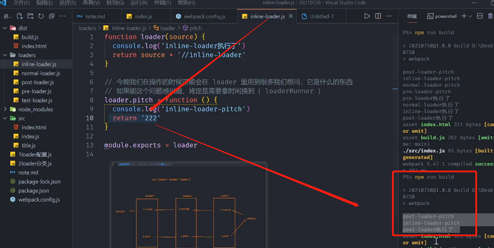Screen dimensions: 494x248
Task: Add a new terminal with plus icon
Action: [464, 16]
